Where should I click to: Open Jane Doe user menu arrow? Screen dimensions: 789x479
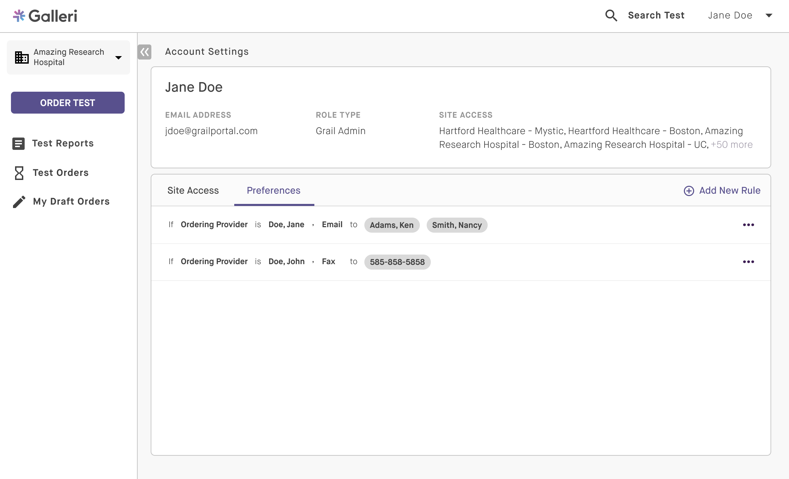coord(769,15)
